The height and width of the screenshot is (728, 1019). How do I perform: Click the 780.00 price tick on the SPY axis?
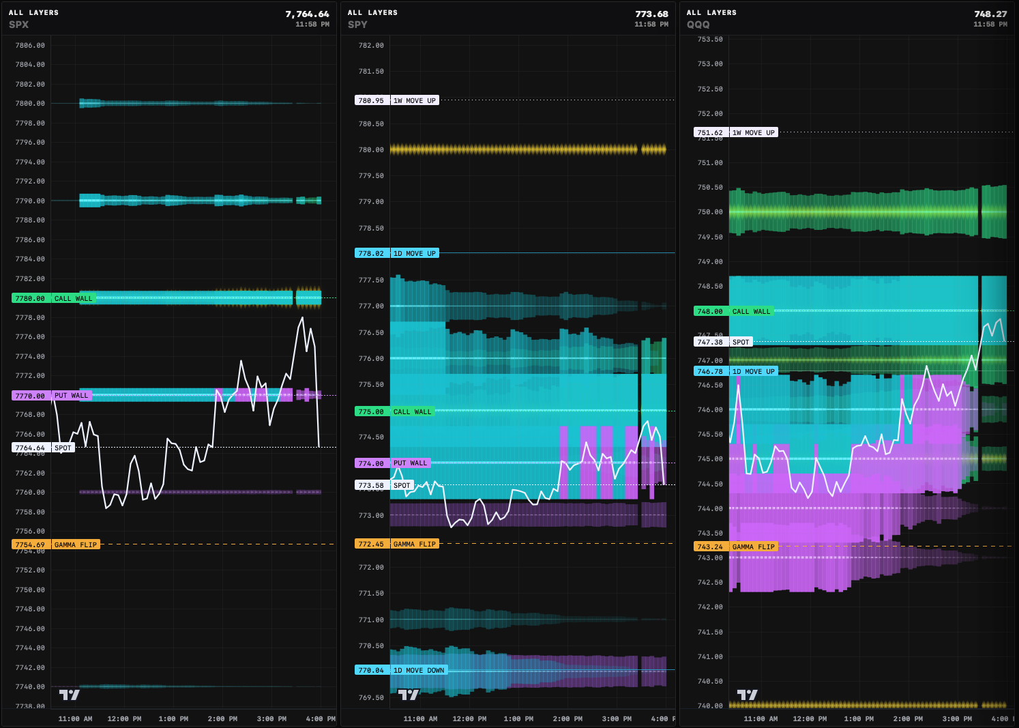pyautogui.click(x=371, y=150)
